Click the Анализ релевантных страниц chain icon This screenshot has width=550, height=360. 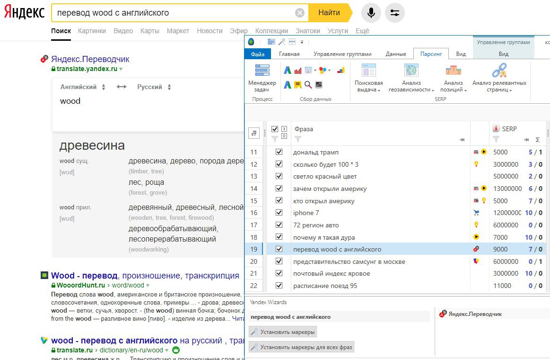[499, 70]
